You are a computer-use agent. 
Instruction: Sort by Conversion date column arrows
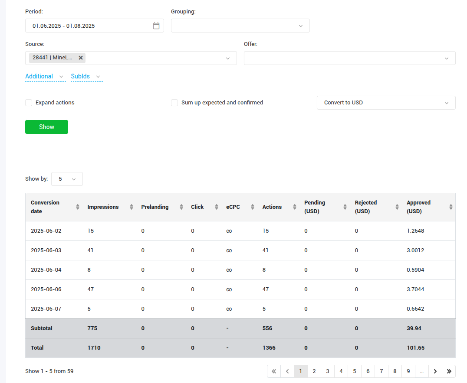click(78, 207)
